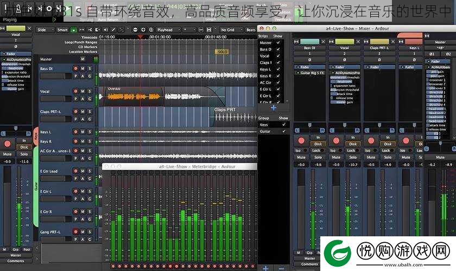Open Master strip name button in Mixer
Viewport: 456px width, 271px height.
[x=440, y=42]
